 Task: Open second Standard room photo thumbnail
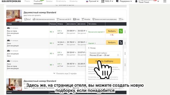(x=14, y=84)
